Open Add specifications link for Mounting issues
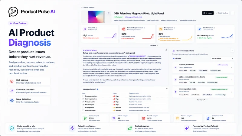This screenshot has width=242, height=136. pos(139,110)
